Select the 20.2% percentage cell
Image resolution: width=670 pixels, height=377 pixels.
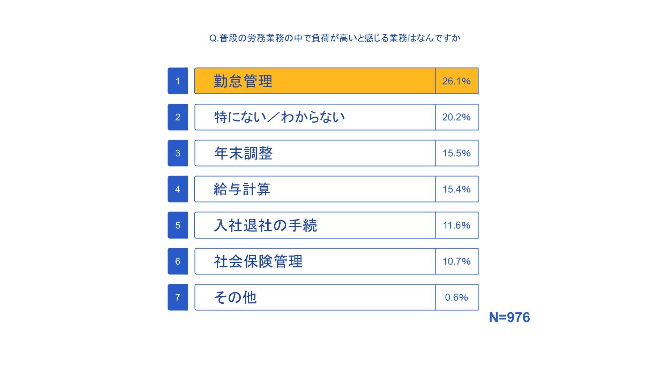456,117
